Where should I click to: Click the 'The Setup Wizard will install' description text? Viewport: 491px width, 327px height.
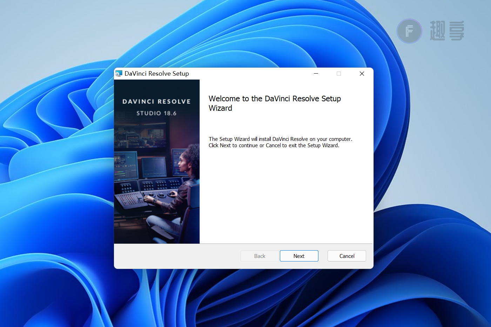click(280, 142)
